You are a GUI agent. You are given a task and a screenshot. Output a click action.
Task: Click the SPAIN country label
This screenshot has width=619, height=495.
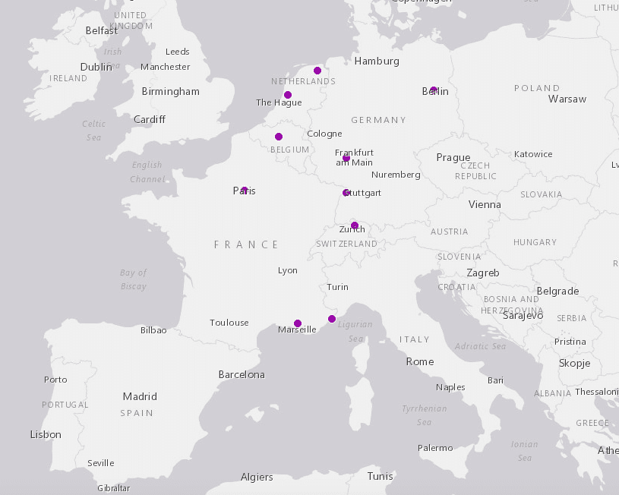[137, 413]
